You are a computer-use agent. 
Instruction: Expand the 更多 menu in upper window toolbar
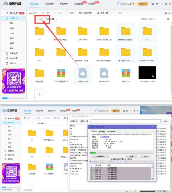coord(120,13)
